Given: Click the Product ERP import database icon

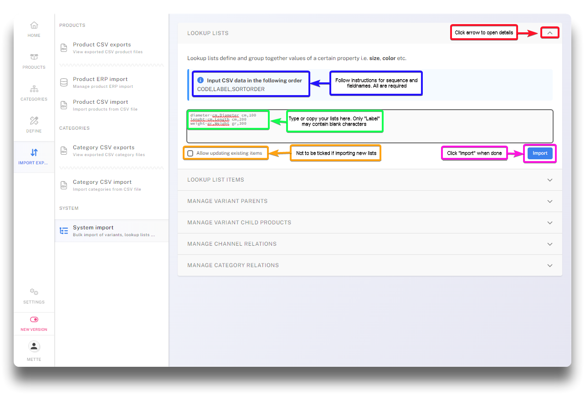Looking at the screenshot, I should (64, 82).
